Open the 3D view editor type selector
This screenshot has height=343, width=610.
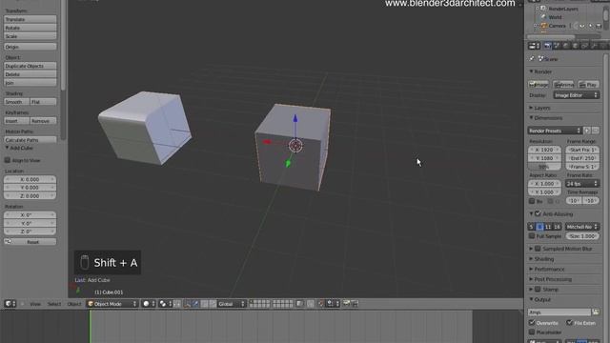pos(10,304)
